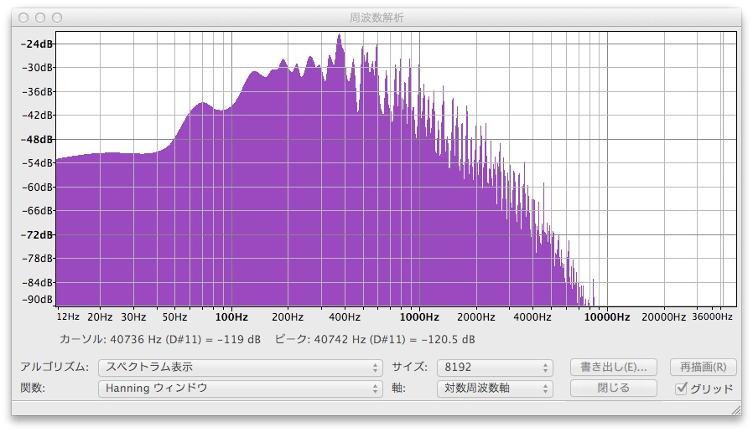Click the window zoom button in title bar

point(57,18)
